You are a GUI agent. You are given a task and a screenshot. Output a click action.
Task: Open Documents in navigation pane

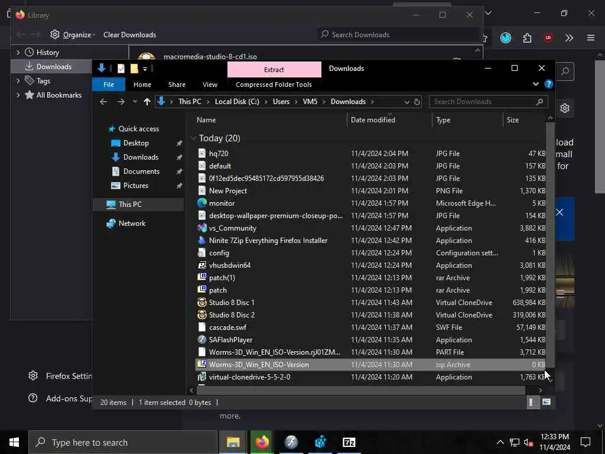tap(141, 171)
